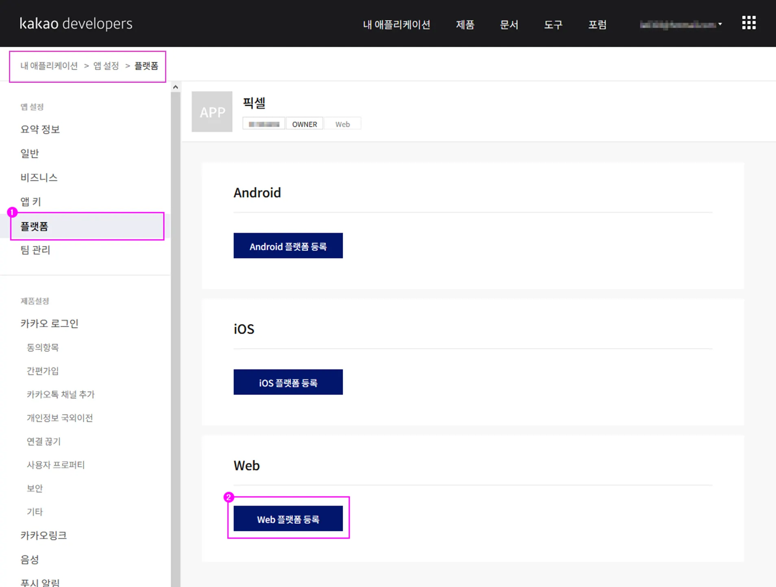Select 일반 in sidebar
Viewport: 776px width, 587px height.
click(x=30, y=153)
